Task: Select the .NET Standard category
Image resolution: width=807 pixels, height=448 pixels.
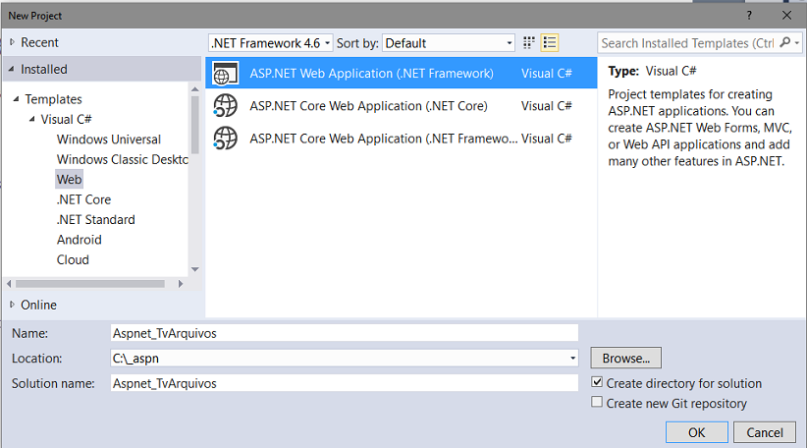Action: (x=96, y=219)
